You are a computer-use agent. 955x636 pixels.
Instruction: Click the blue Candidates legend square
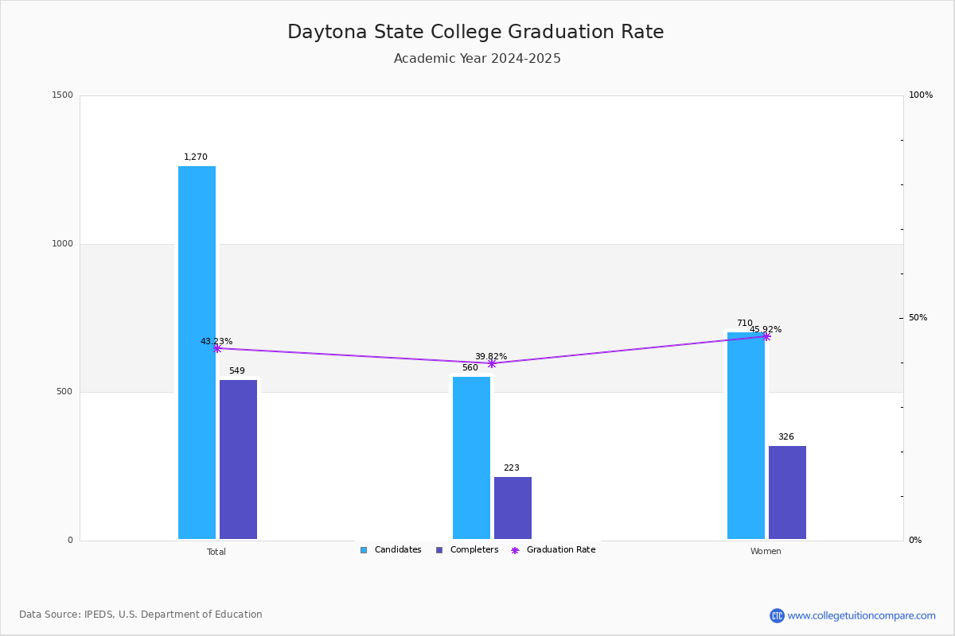point(364,550)
